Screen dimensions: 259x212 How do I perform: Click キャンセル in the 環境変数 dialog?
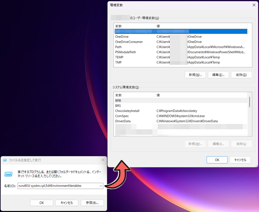(x=240, y=160)
